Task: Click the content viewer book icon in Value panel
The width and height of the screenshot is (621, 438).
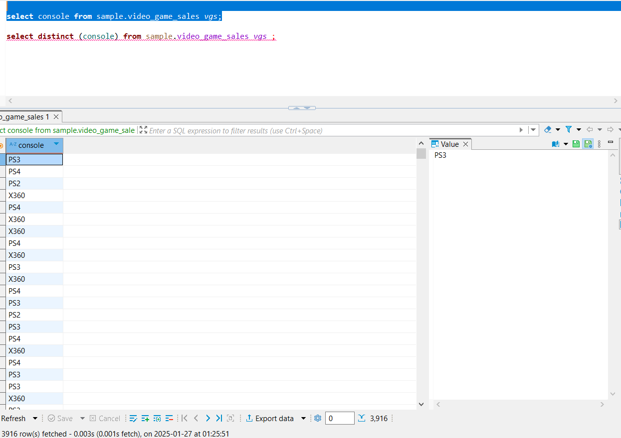Action: click(x=556, y=144)
